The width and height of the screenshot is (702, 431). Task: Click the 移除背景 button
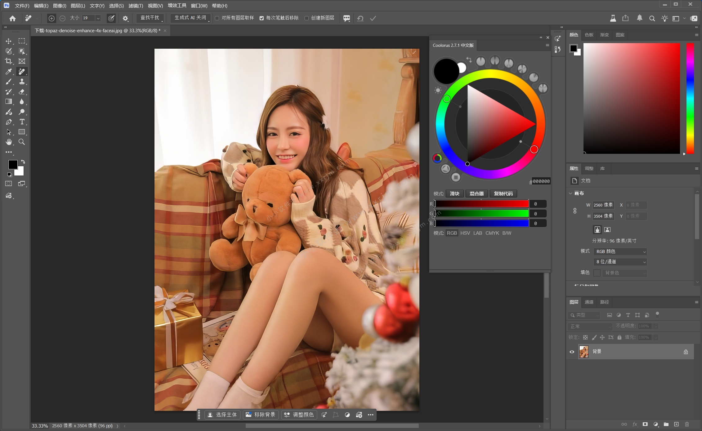[261, 415]
